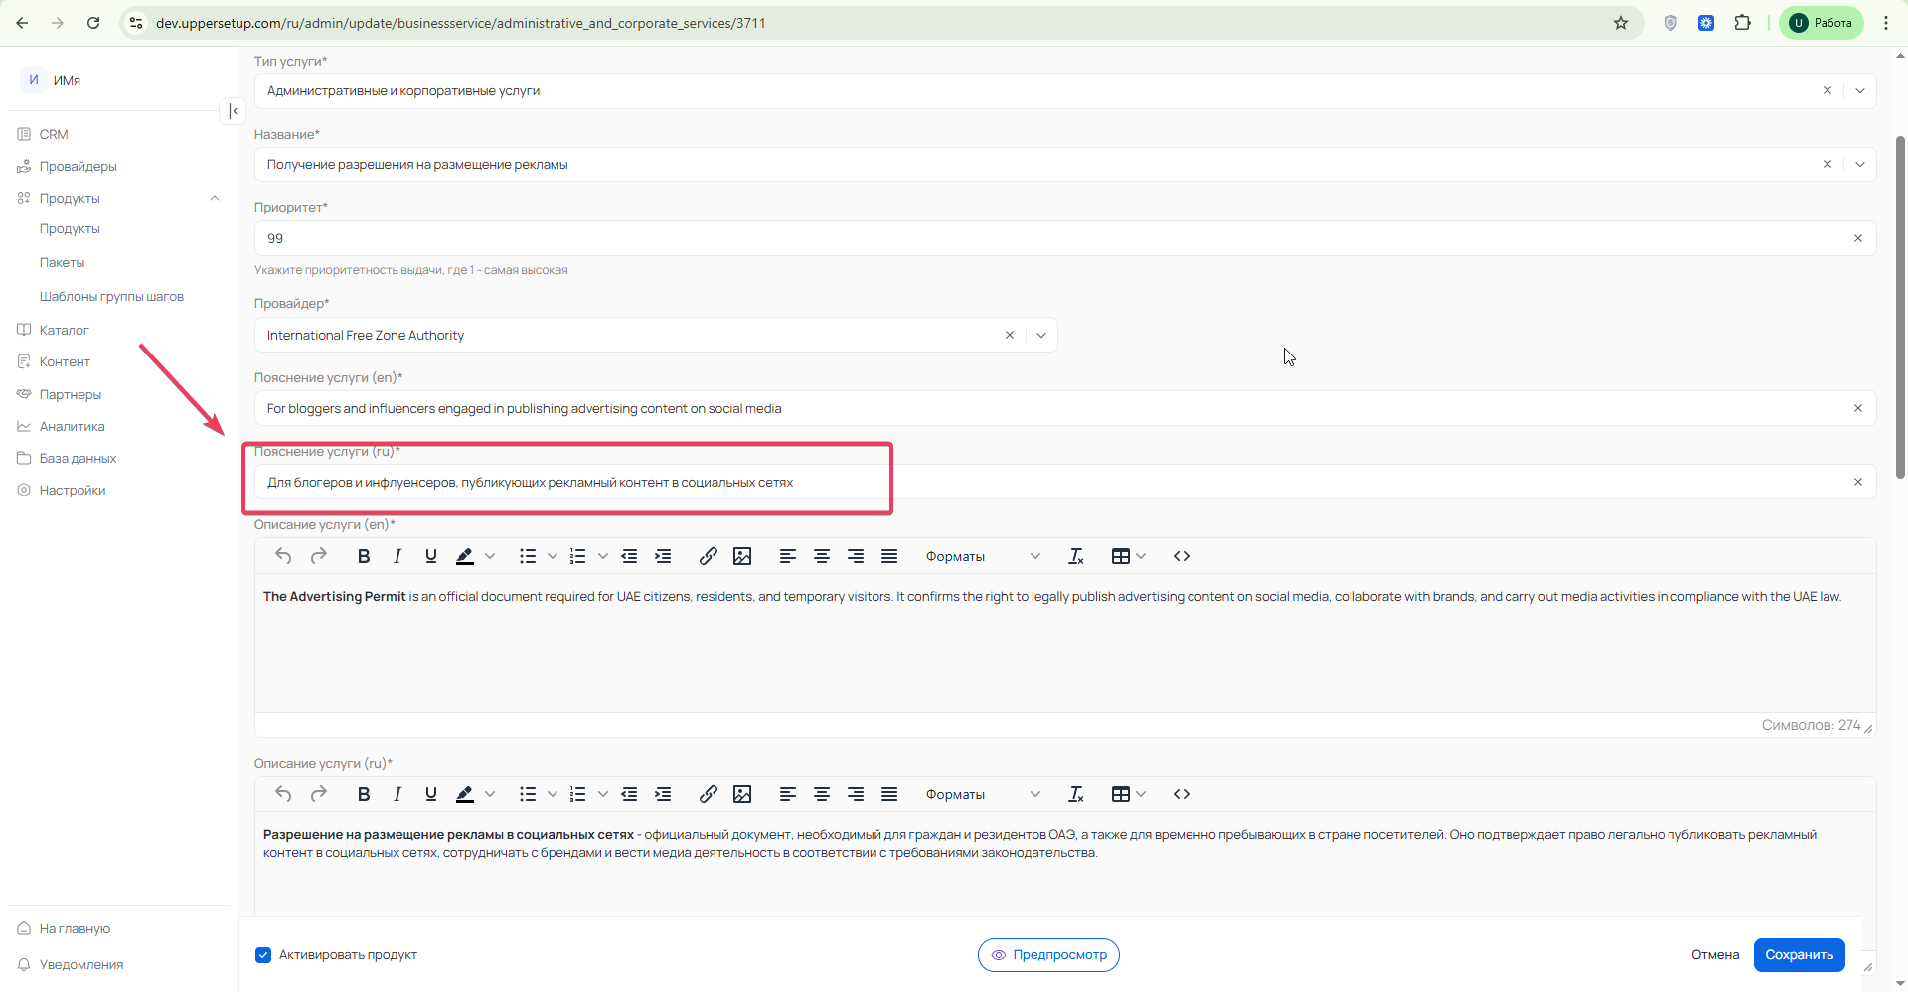
Task: Insert a link in the English description editor
Action: [x=708, y=556]
